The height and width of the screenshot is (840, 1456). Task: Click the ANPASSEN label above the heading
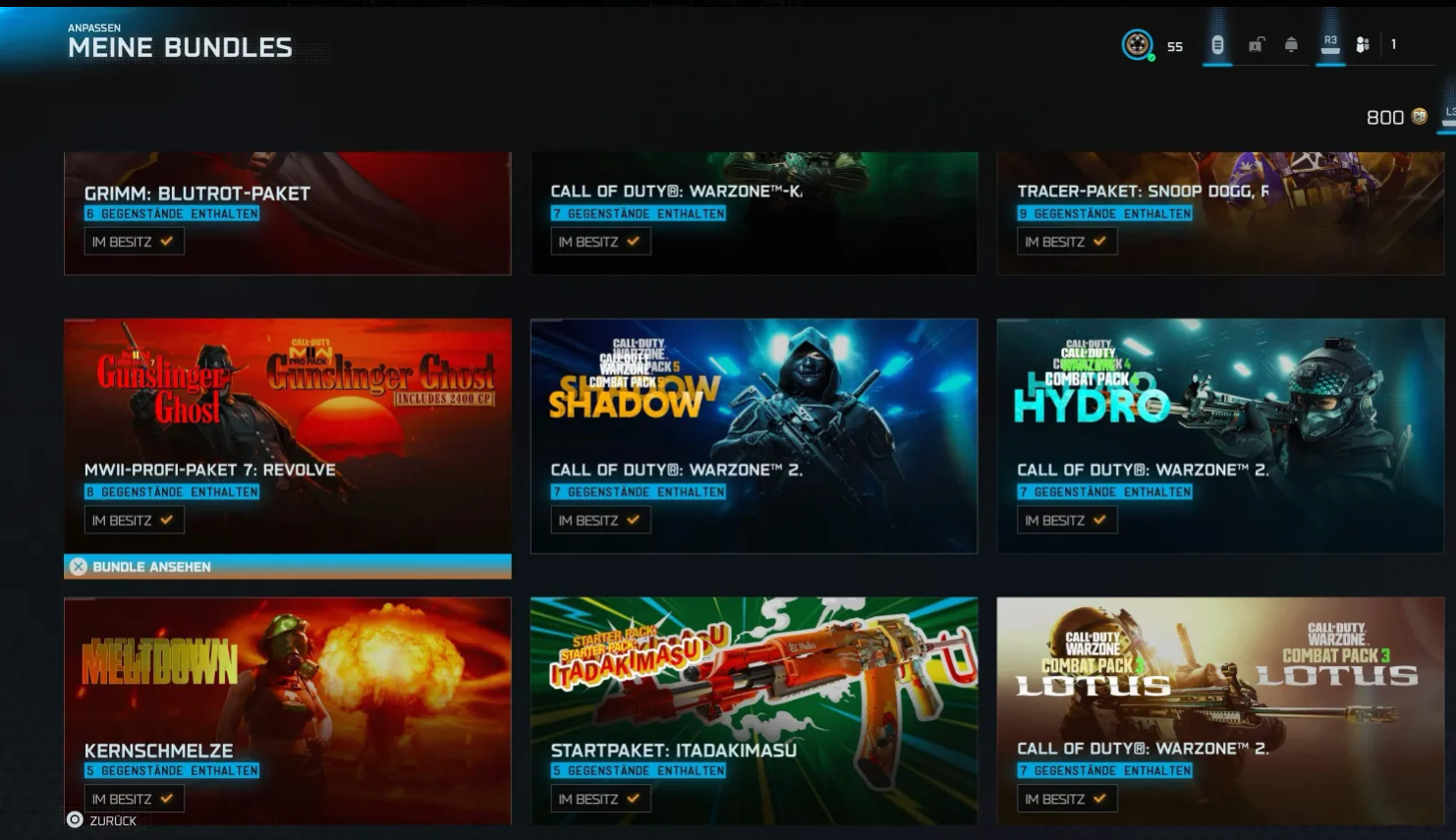(x=94, y=28)
